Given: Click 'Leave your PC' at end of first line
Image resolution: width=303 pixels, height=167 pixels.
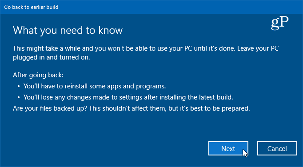Looking at the screenshot, I should coord(258,48).
